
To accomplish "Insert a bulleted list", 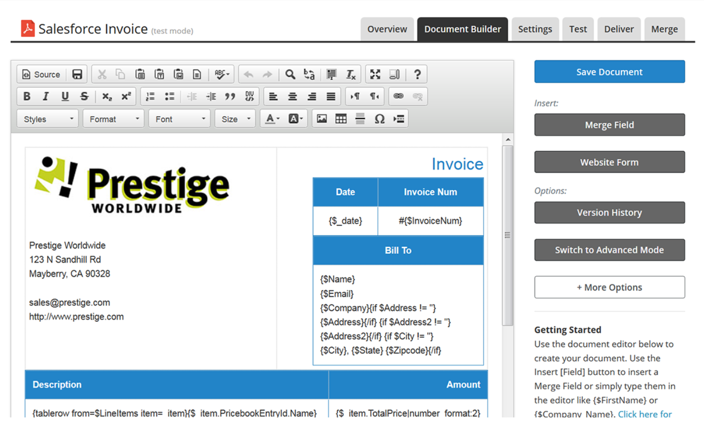I will [x=169, y=96].
